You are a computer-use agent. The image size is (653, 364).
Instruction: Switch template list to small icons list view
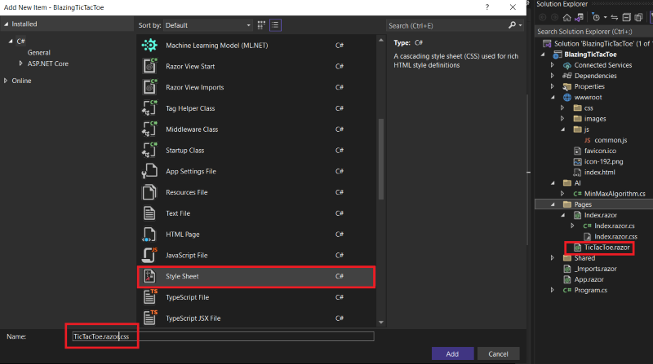(x=275, y=25)
